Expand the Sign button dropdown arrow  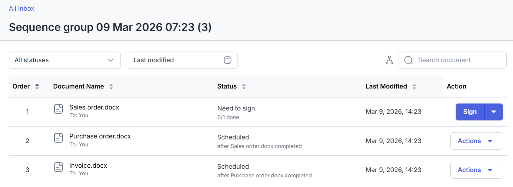pos(494,112)
